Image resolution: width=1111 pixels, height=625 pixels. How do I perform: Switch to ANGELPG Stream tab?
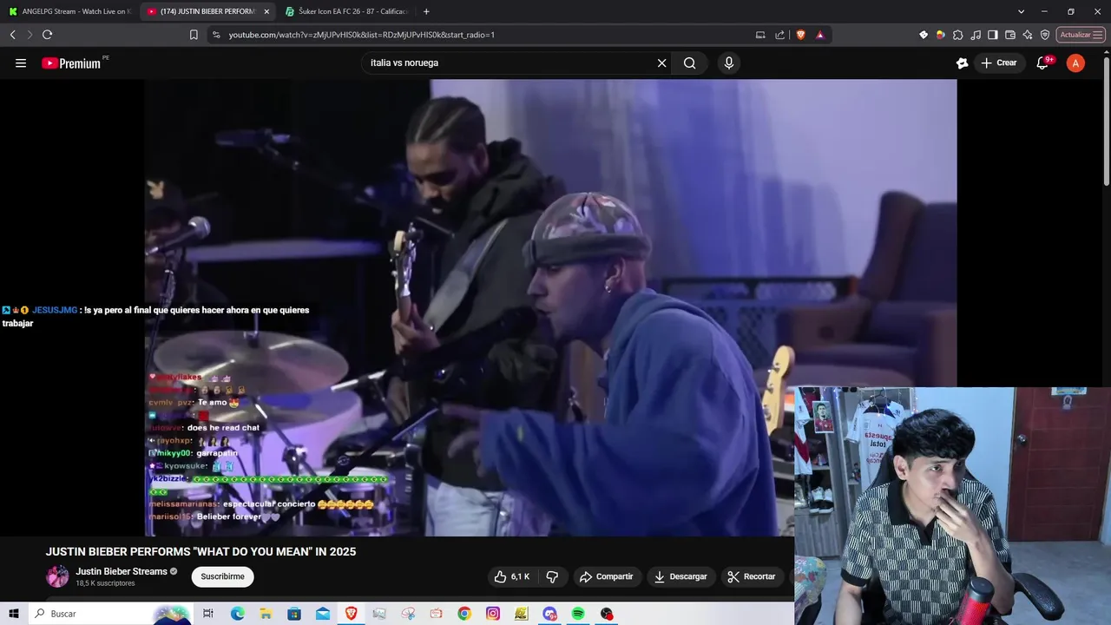(69, 11)
